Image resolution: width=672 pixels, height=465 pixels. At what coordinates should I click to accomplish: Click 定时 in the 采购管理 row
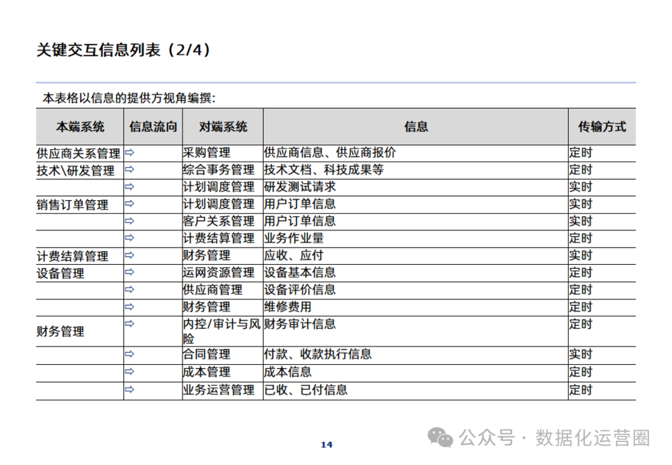tap(581, 152)
